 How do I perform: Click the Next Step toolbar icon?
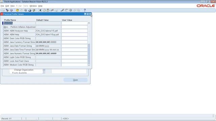click(x=22, y=10)
